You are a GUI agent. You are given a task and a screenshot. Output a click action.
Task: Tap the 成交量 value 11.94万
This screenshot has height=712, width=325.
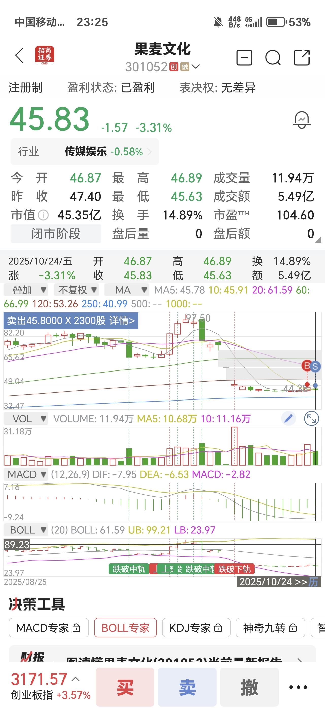293,178
